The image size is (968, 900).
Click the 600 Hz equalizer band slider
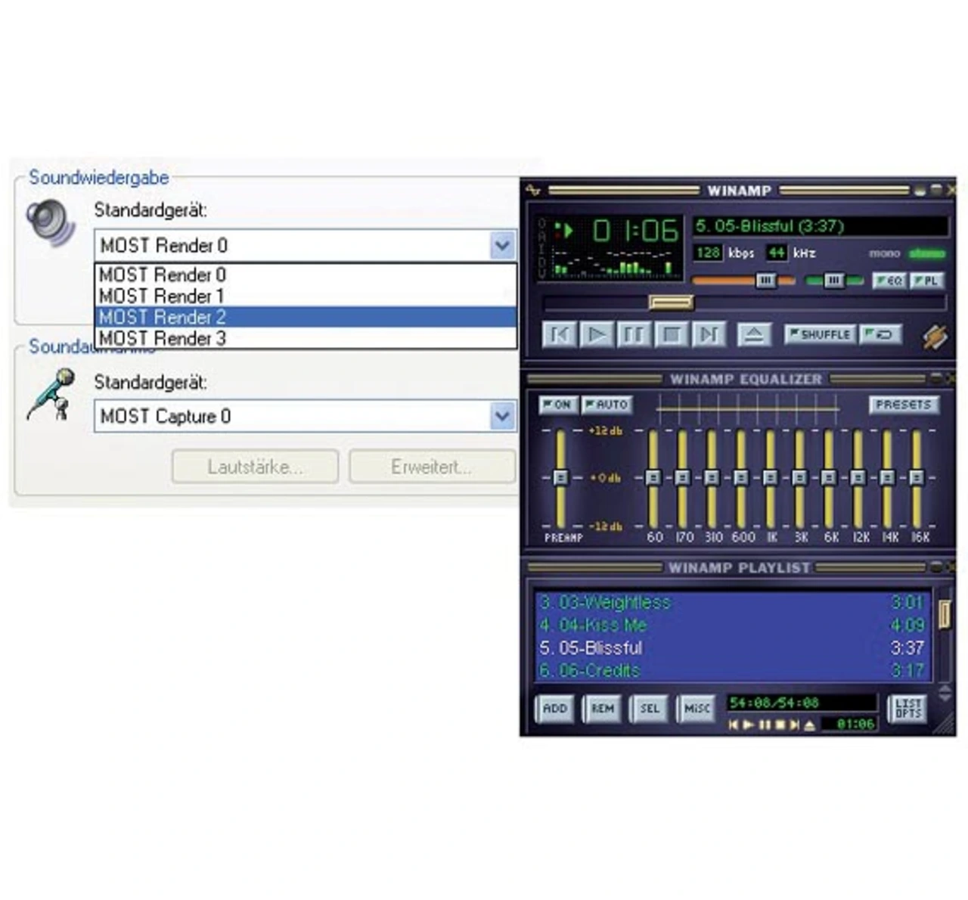[741, 478]
